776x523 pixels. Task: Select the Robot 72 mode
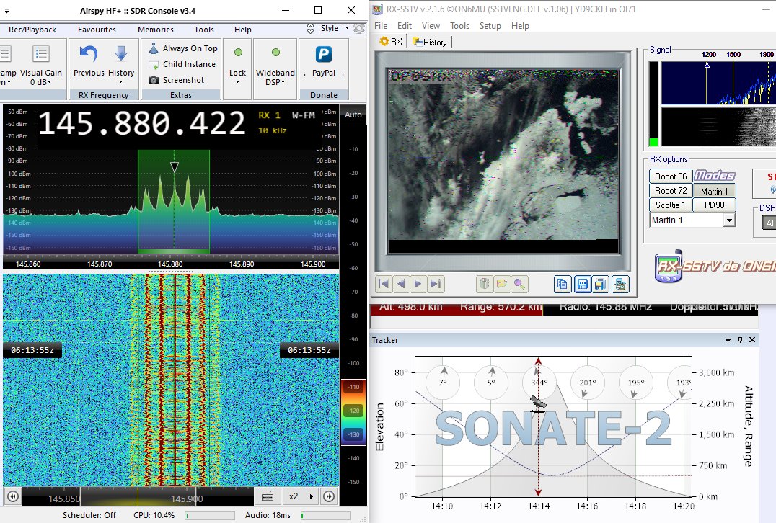tap(671, 191)
